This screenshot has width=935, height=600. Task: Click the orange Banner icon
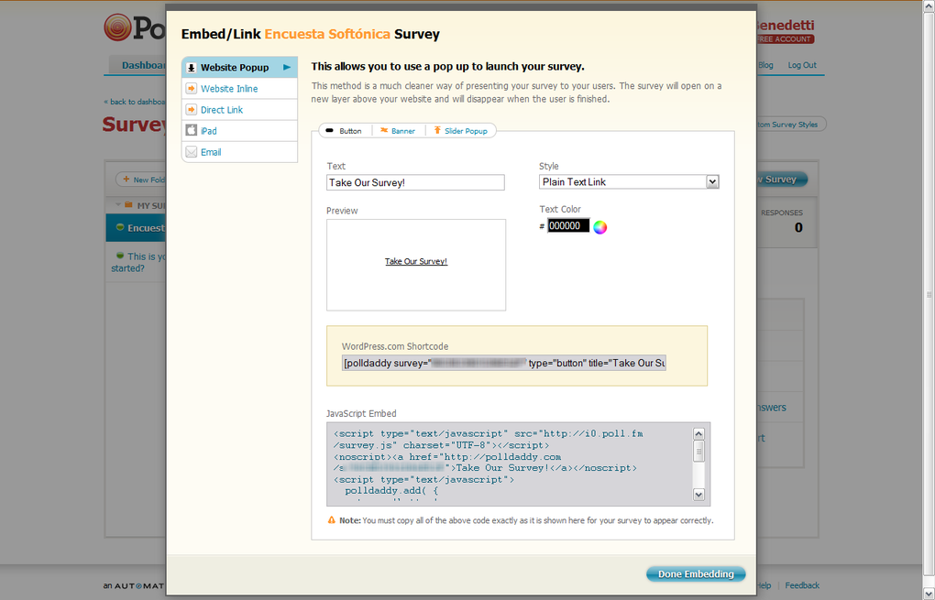pos(384,130)
